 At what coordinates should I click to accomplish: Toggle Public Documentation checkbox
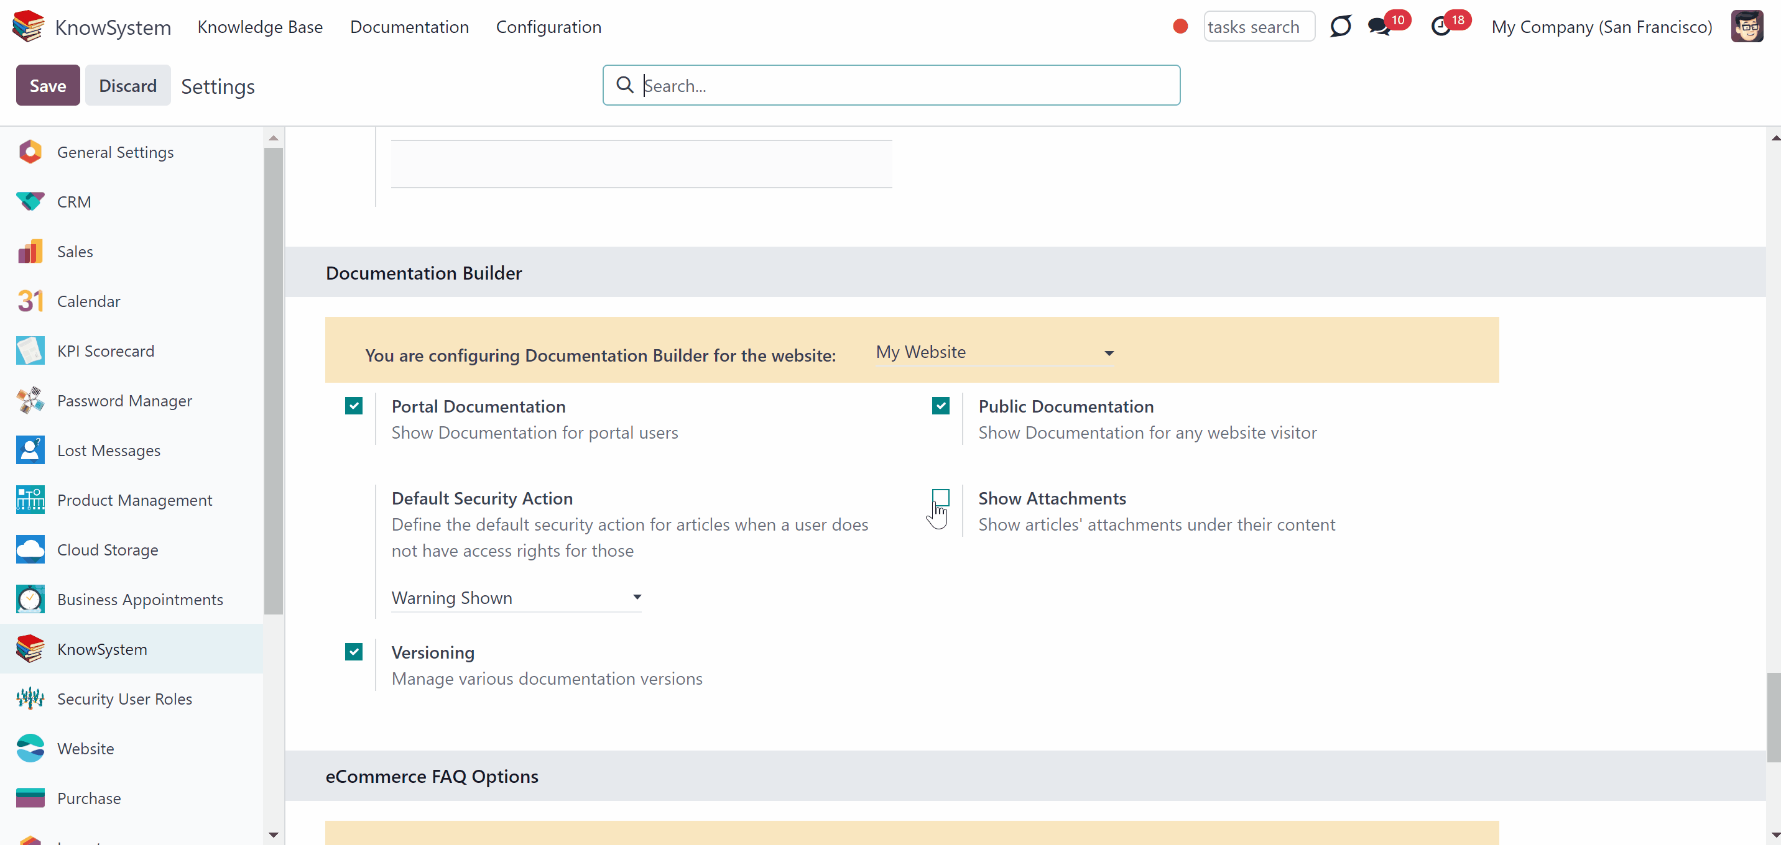pyautogui.click(x=940, y=406)
